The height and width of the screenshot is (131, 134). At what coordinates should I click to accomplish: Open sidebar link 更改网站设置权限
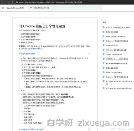point(112,45)
